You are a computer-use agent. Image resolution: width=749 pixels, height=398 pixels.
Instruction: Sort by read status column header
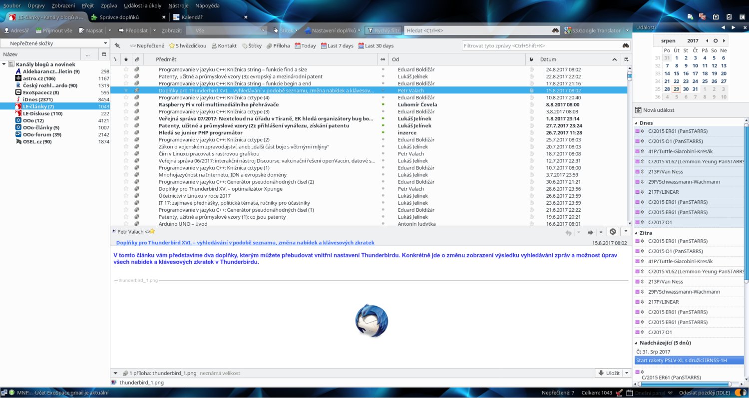click(x=383, y=59)
